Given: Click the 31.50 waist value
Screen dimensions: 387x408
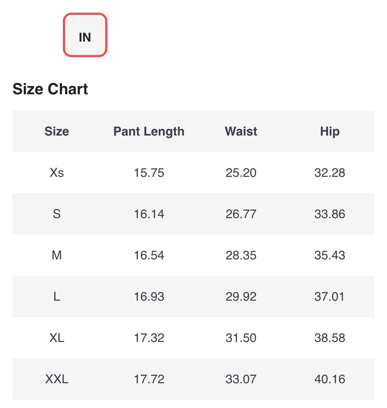Looking at the screenshot, I should (241, 338).
